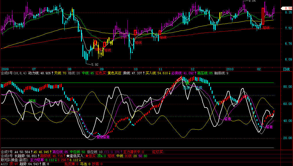Image resolution: width=293 pixels, height=166 pixels.
Task: Click the A5:46.945 value
Action: click(x=41, y=152)
